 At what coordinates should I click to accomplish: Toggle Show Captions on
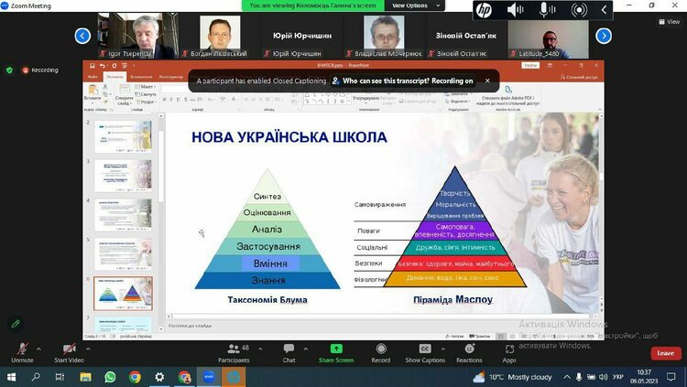(x=425, y=349)
